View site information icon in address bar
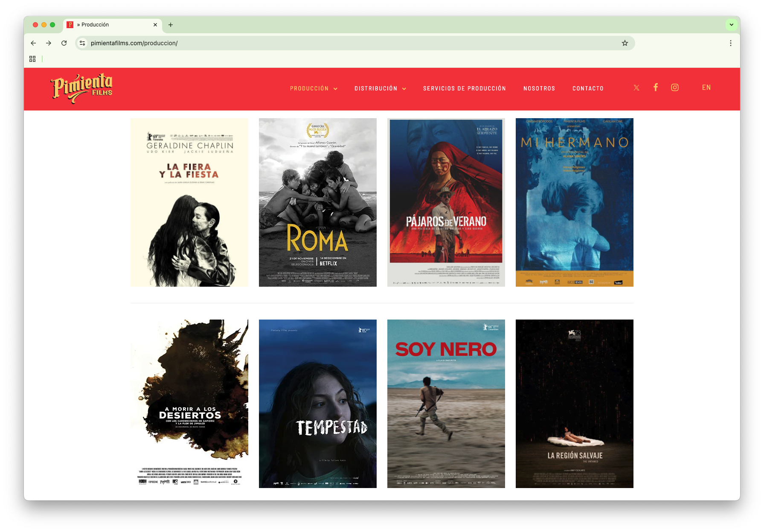The width and height of the screenshot is (764, 532). pos(83,43)
